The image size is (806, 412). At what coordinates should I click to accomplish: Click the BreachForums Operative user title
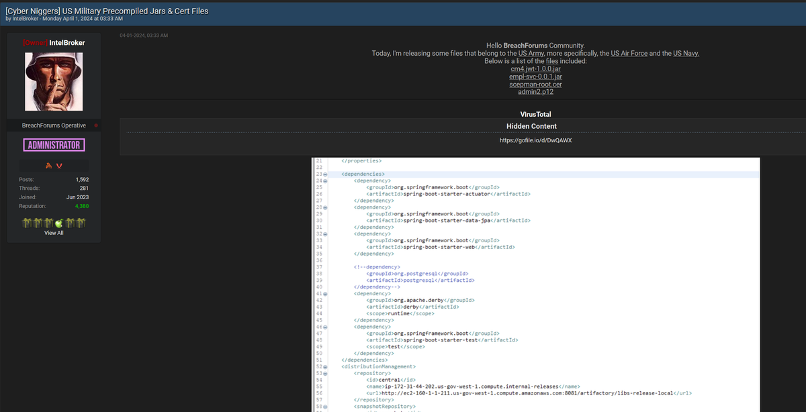pyautogui.click(x=54, y=125)
